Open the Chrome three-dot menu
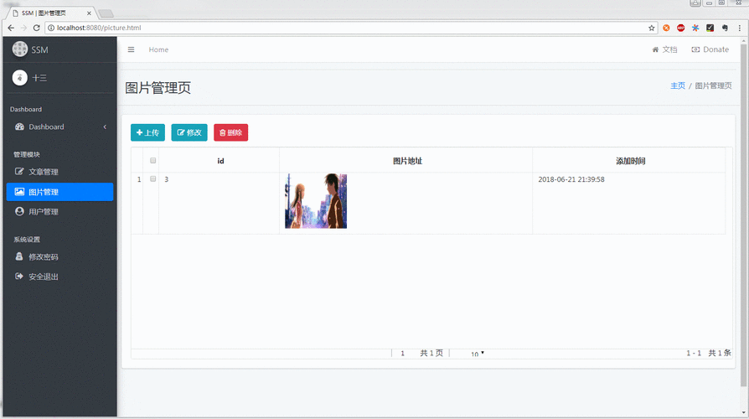This screenshot has height=419, width=749. (739, 28)
